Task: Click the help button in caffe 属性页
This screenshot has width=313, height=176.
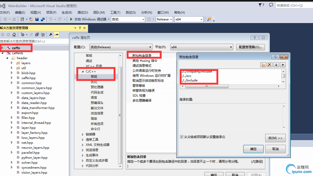Action: pos(254,37)
